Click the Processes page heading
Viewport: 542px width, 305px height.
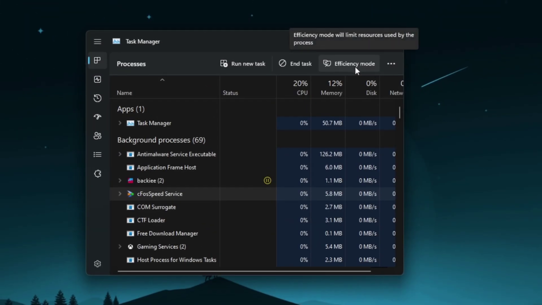131,64
